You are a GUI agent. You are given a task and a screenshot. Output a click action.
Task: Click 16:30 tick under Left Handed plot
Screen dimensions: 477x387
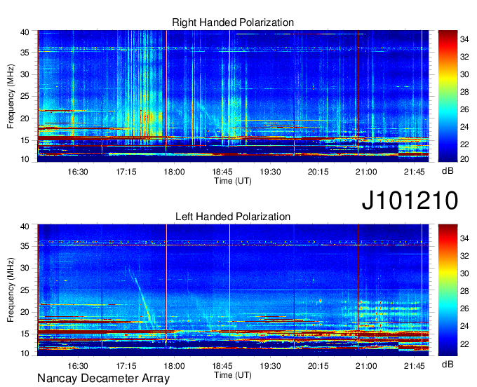78,366
